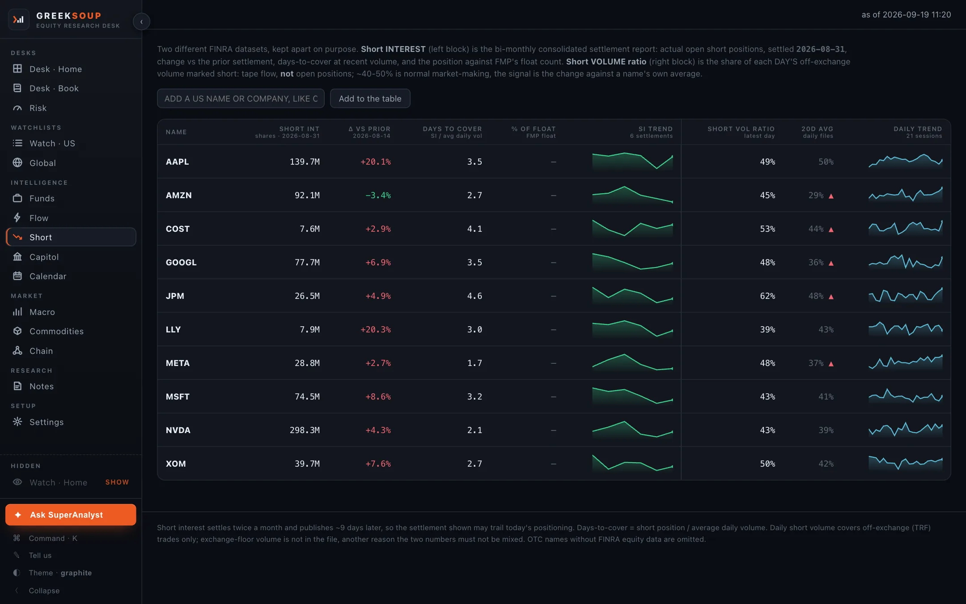Open the Flow intelligence page
Viewport: 966px width, 604px height.
click(71, 218)
